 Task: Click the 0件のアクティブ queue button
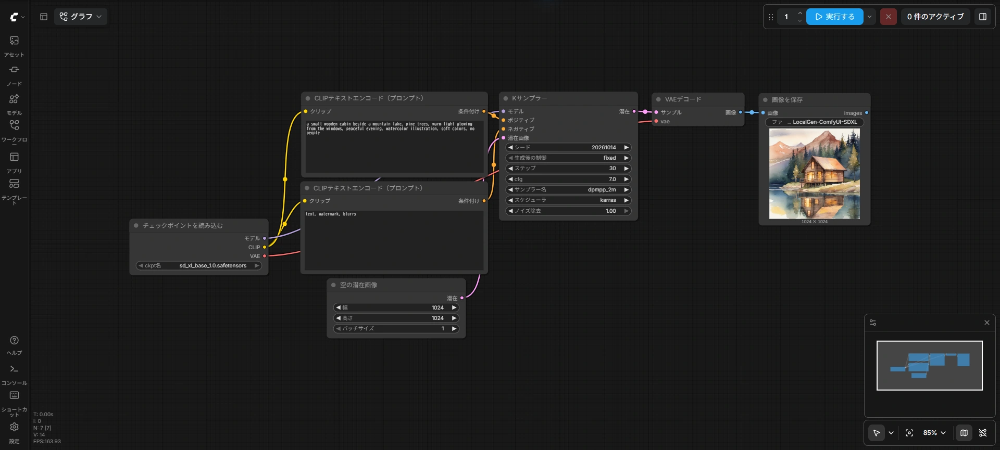click(x=935, y=17)
